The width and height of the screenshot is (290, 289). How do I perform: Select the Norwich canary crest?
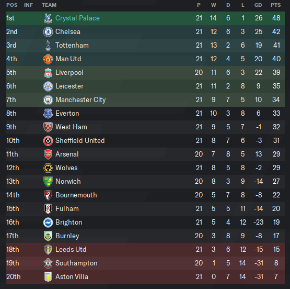(x=48, y=181)
